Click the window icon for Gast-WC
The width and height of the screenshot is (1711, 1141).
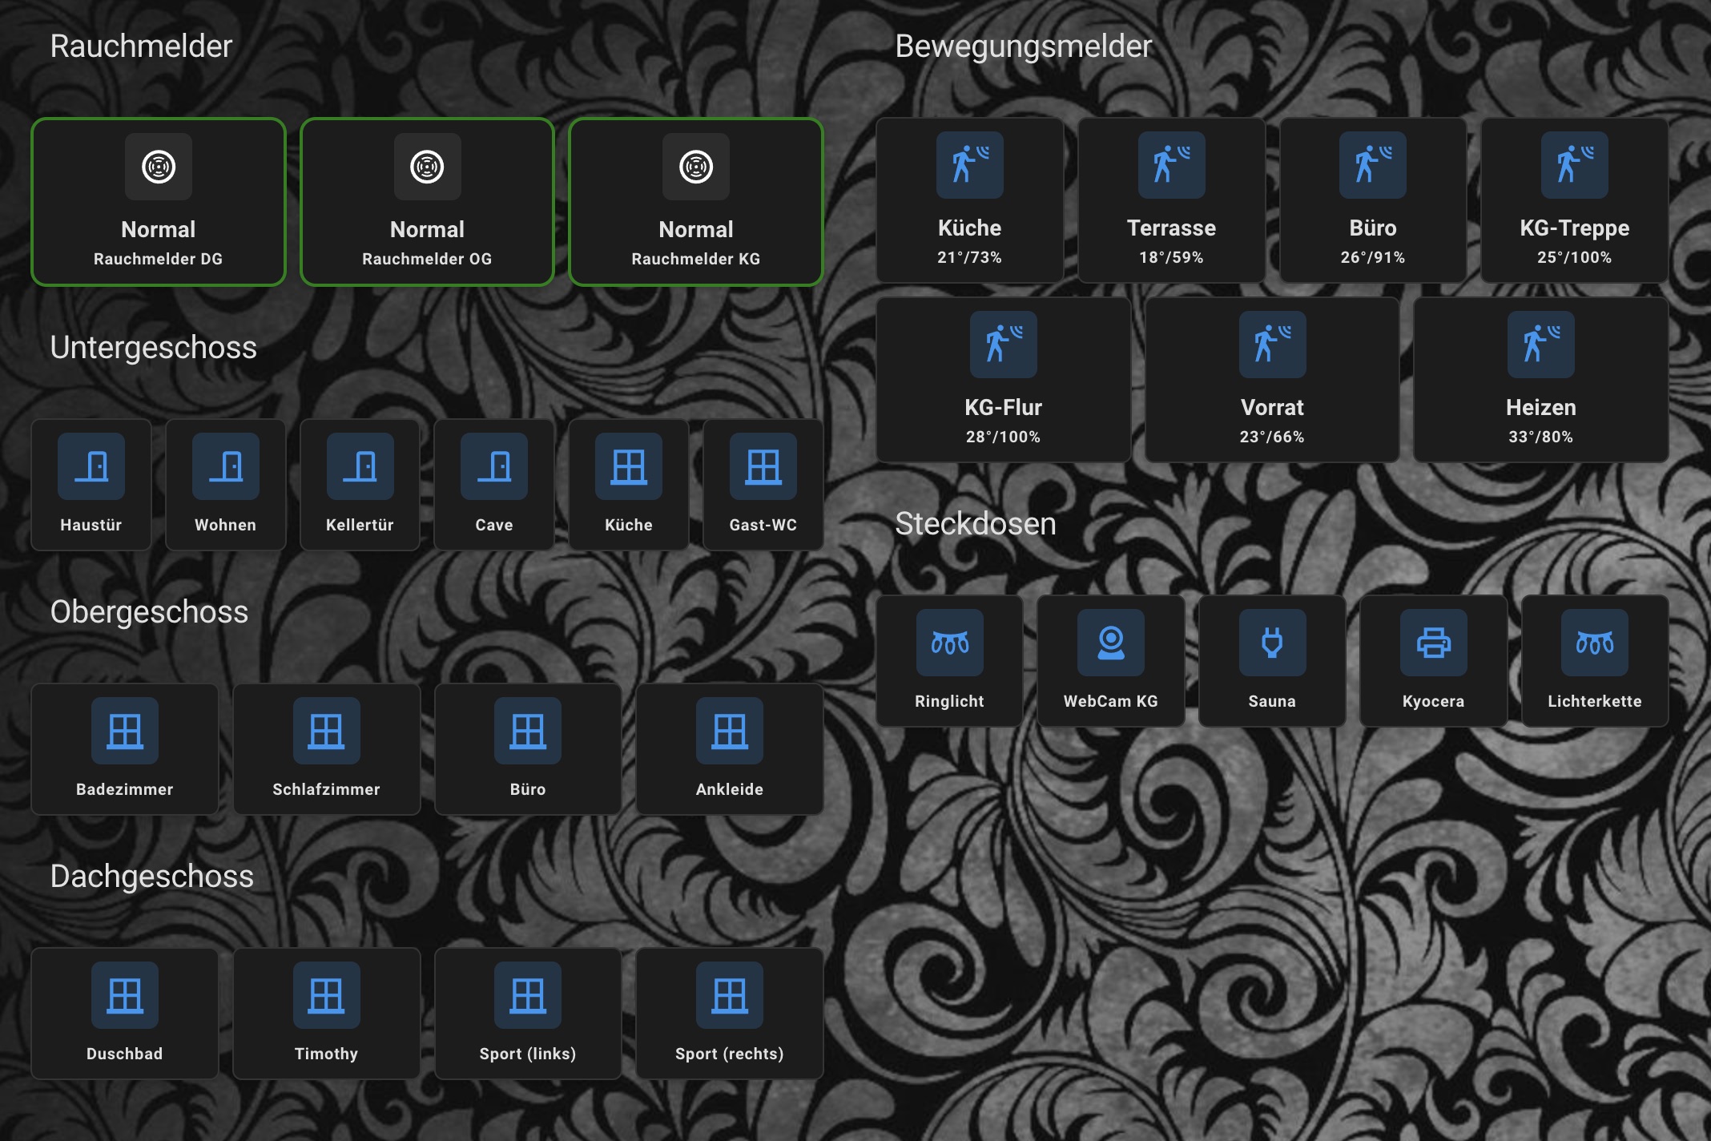(x=763, y=466)
